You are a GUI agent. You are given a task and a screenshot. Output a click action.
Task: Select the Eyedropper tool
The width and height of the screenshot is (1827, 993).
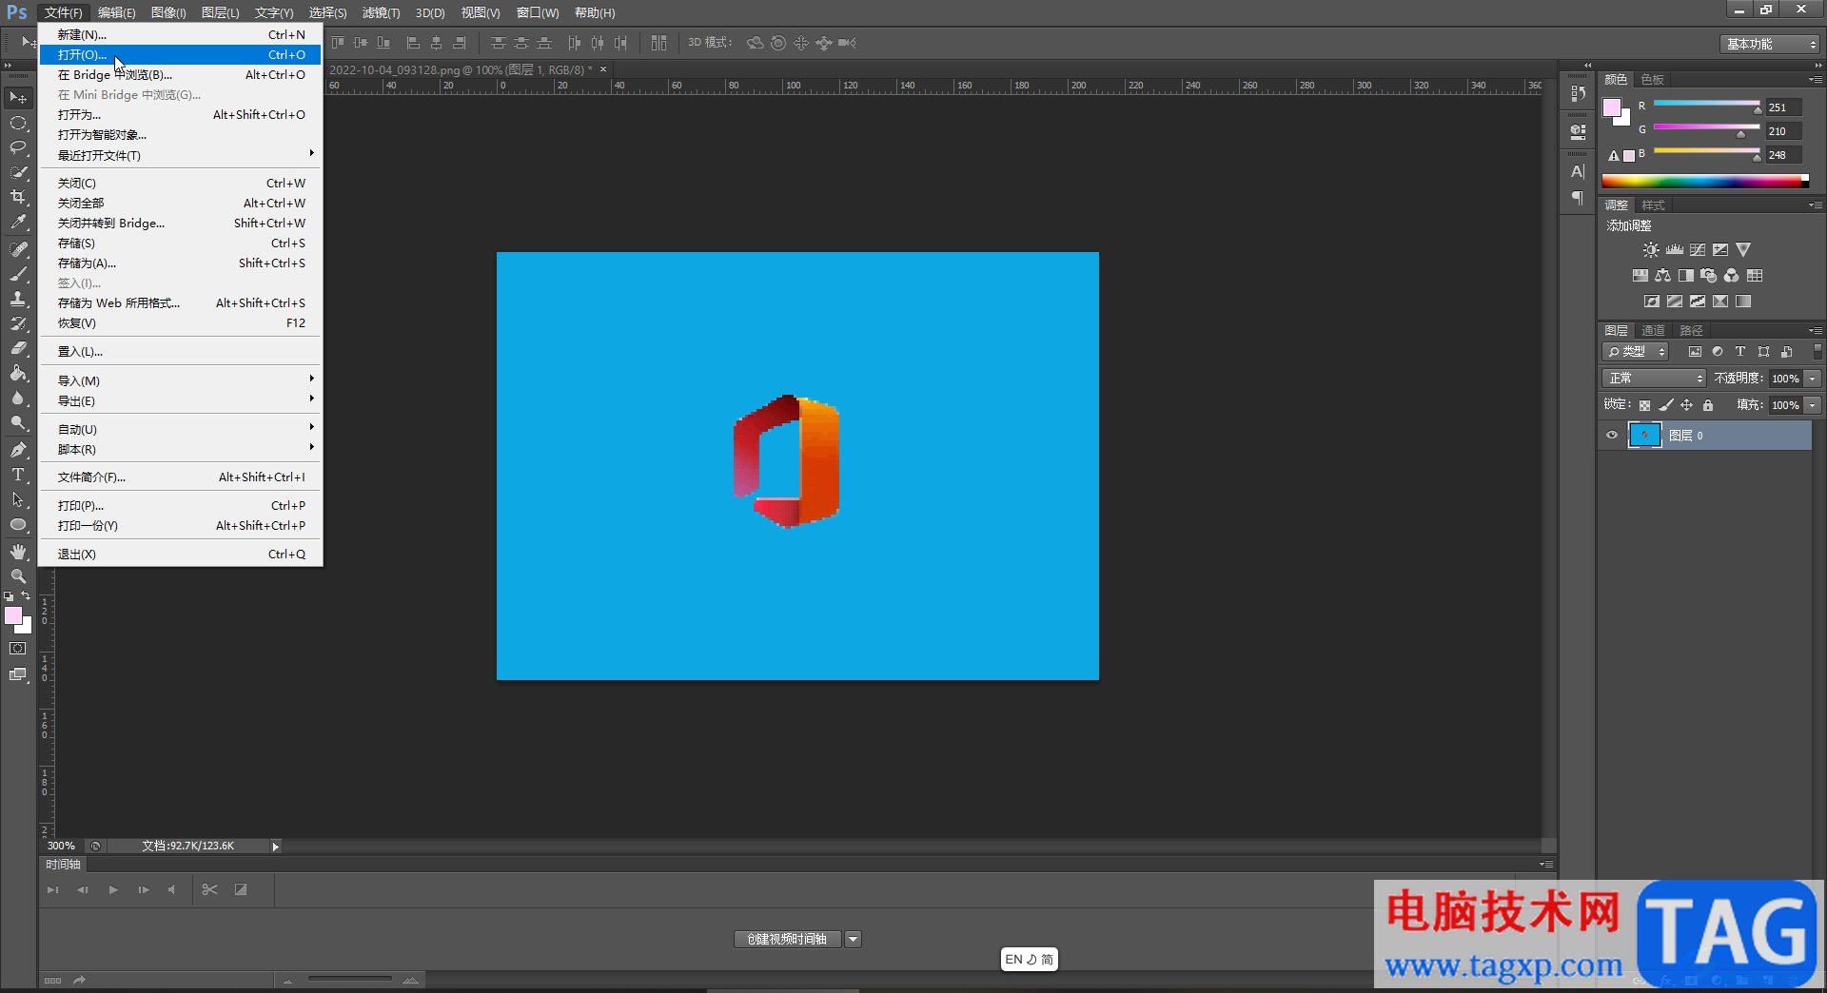[x=18, y=223]
